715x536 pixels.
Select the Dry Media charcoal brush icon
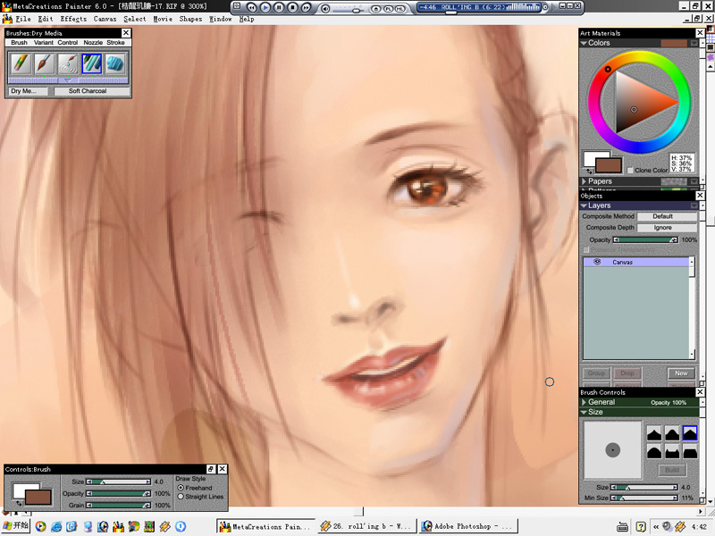tap(92, 63)
